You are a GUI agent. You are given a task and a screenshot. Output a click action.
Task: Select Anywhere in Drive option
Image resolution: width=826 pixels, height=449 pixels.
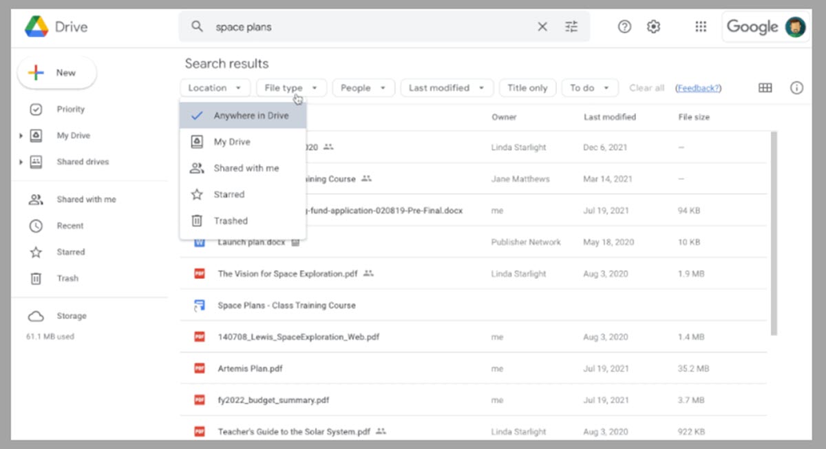pyautogui.click(x=243, y=116)
